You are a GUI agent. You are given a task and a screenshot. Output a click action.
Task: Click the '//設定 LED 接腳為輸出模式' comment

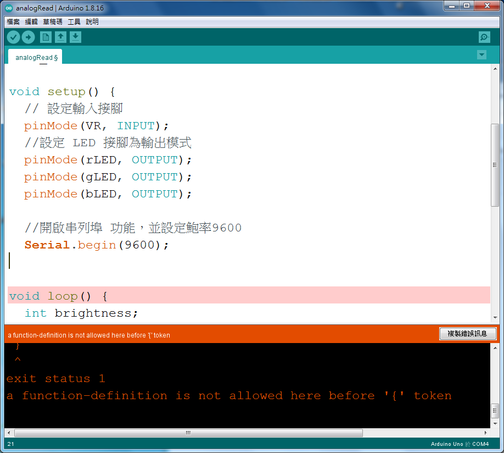[108, 142]
